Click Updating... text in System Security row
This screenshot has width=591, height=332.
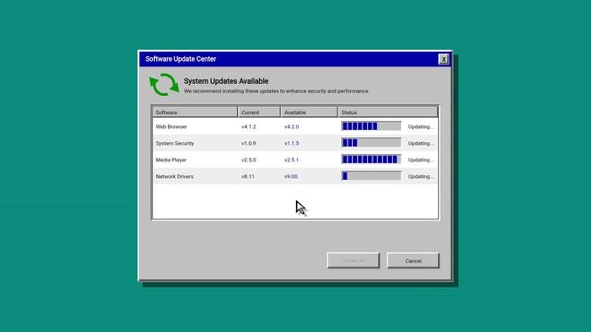pyautogui.click(x=420, y=143)
